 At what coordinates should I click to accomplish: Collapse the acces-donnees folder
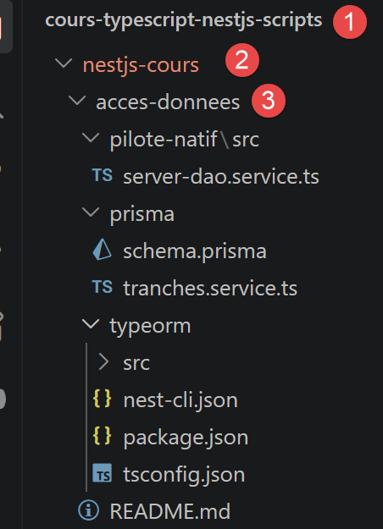point(77,100)
